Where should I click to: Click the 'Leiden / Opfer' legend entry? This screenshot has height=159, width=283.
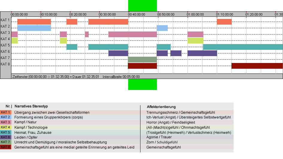coord(26,137)
